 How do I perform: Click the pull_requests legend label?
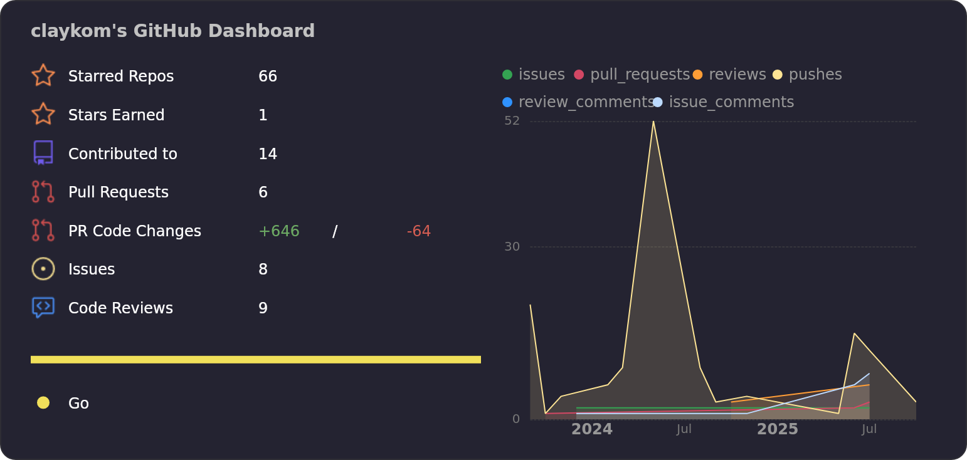640,75
